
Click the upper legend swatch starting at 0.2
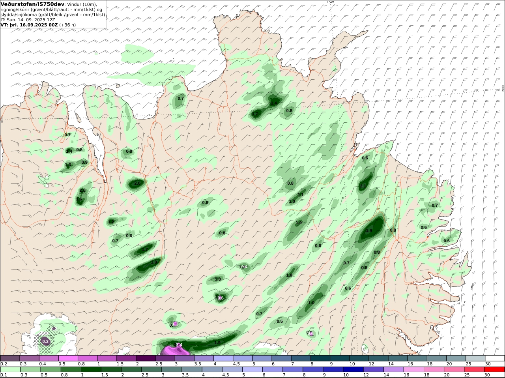[x=10, y=358]
